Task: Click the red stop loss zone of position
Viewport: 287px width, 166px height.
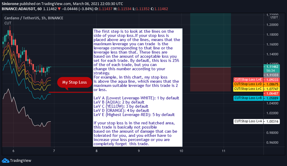Action: [x=211, y=79]
